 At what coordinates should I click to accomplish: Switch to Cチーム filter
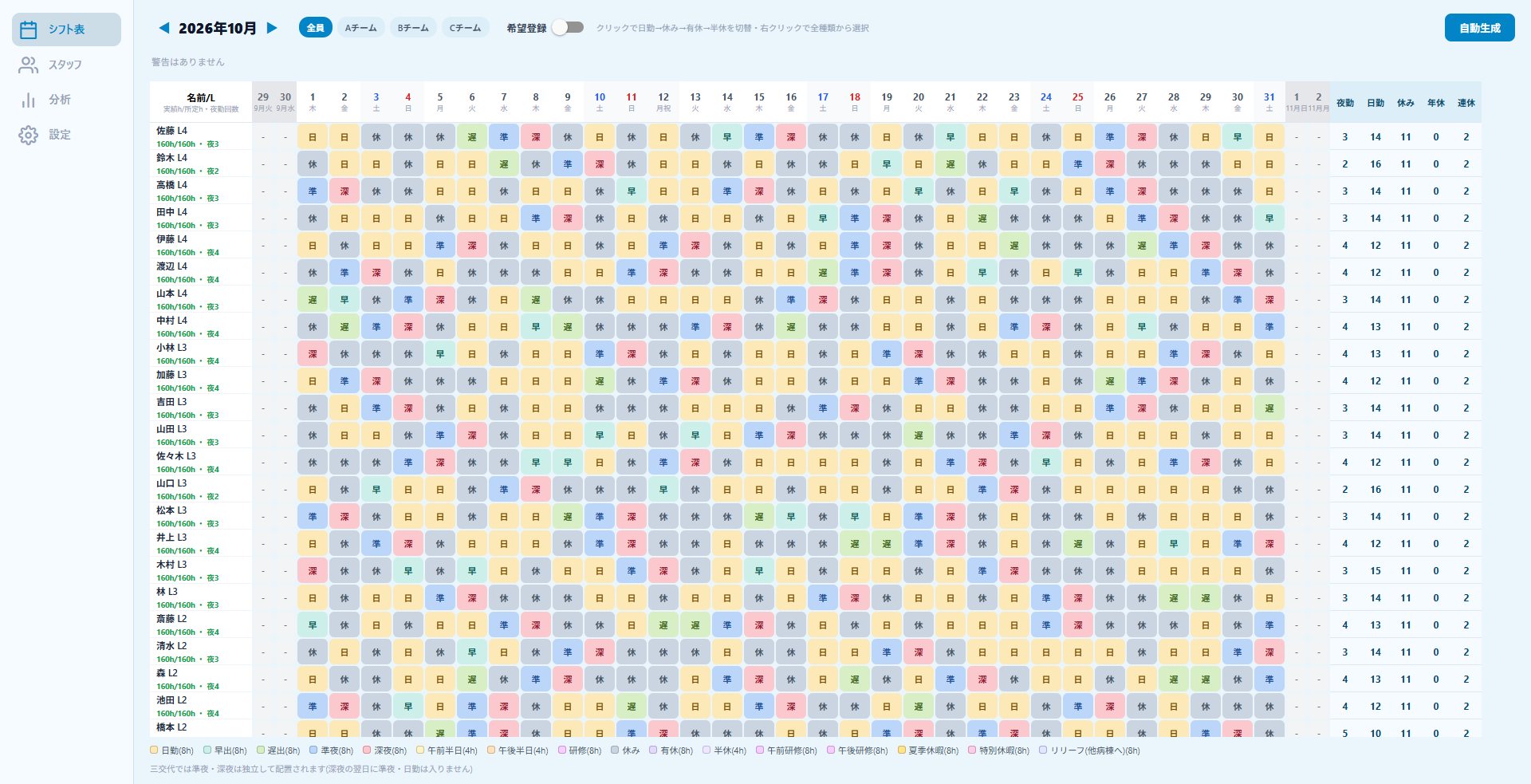click(466, 28)
